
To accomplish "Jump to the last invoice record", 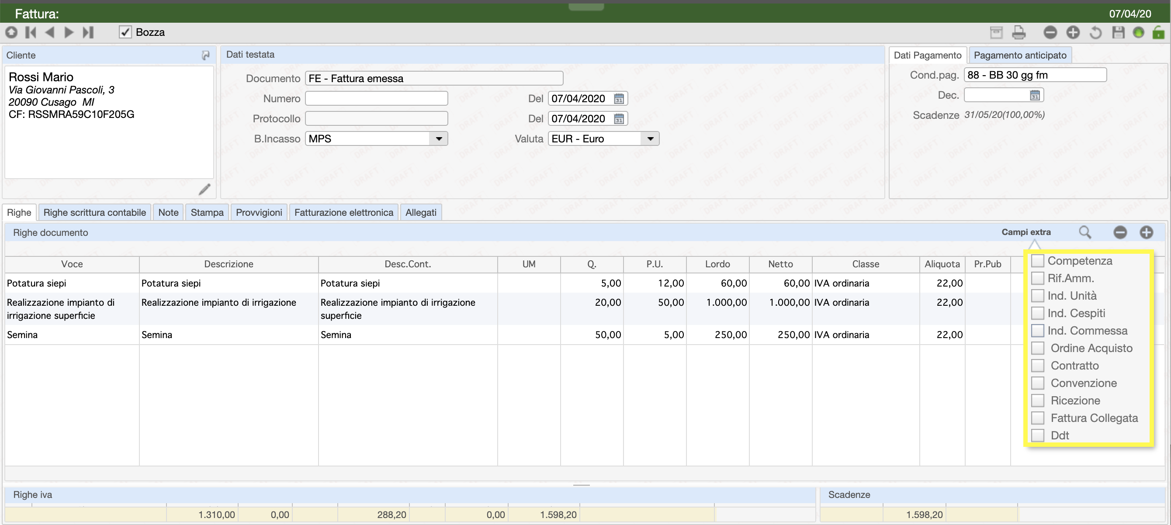I will (x=88, y=32).
